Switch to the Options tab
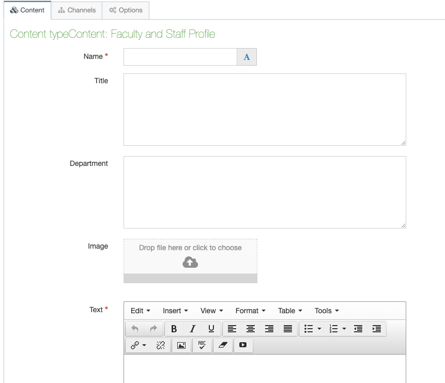Screen dimensions: 445x383 126,10
